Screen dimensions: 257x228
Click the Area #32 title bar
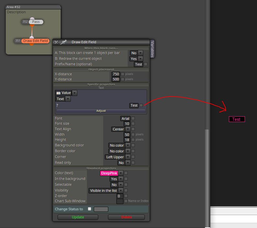coord(33,7)
